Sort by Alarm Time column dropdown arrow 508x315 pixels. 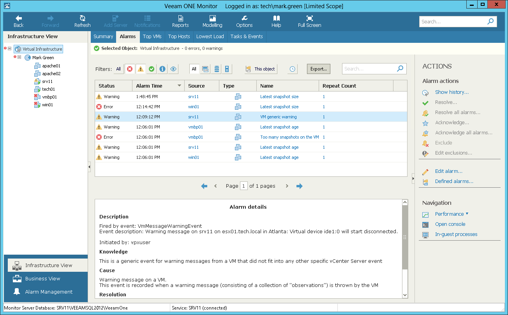pyautogui.click(x=180, y=86)
